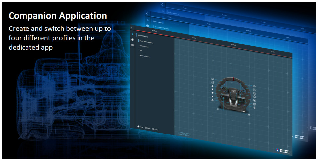This screenshot has width=318, height=161.
Task: Click the D-pad down arrow mapping icon
Action: click(x=212, y=93)
